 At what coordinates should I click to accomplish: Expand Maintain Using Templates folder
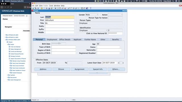tap(9, 61)
